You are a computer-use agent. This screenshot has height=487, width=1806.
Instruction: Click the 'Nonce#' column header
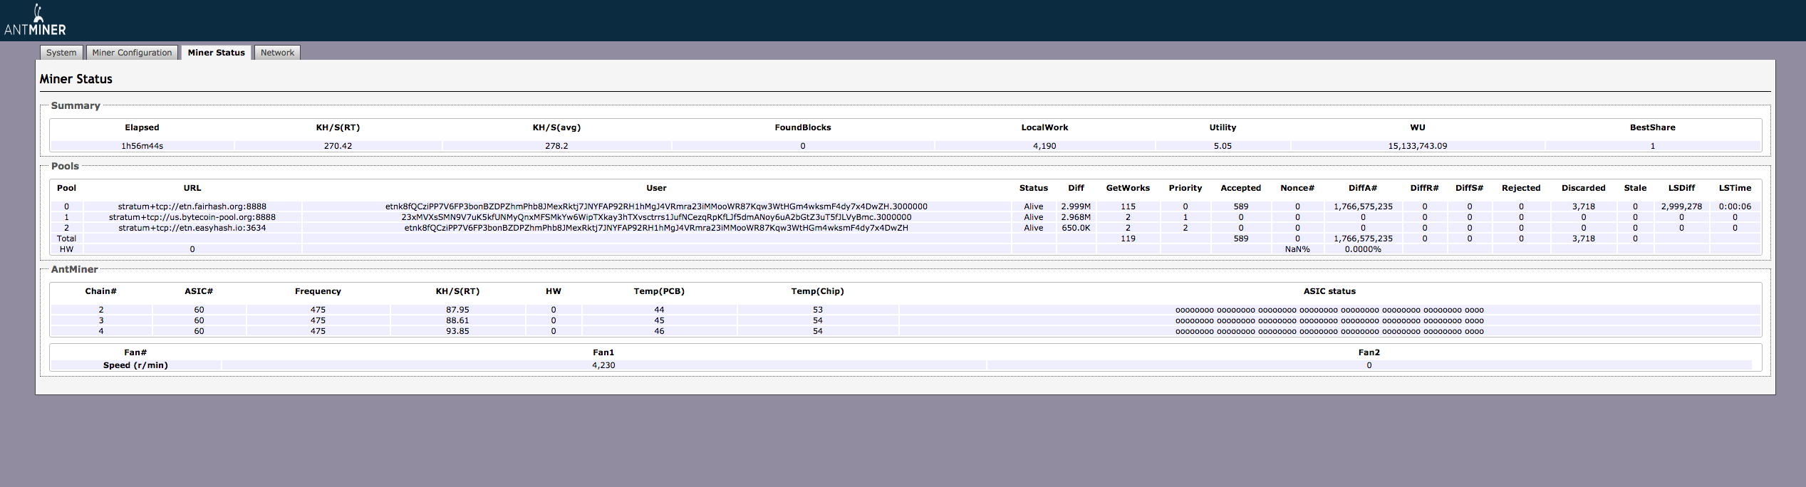click(1297, 188)
